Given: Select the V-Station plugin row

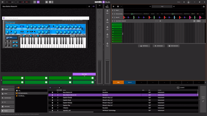Looking at the screenshot, I should [x=123, y=108].
